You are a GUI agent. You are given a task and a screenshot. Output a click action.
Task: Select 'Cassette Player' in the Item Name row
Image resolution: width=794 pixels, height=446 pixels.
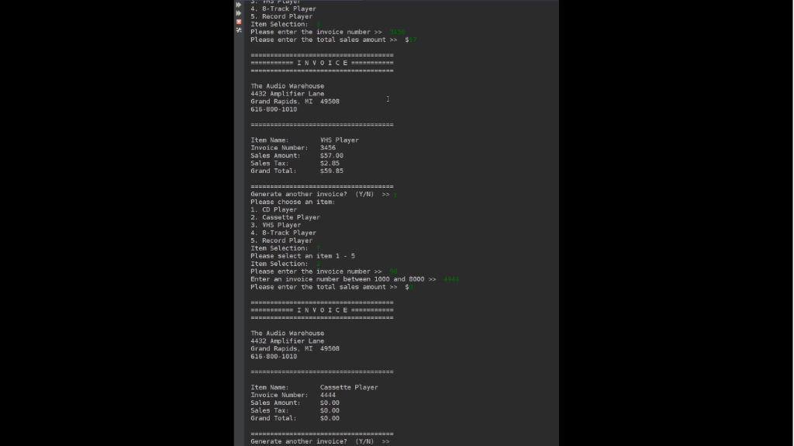tap(349, 387)
